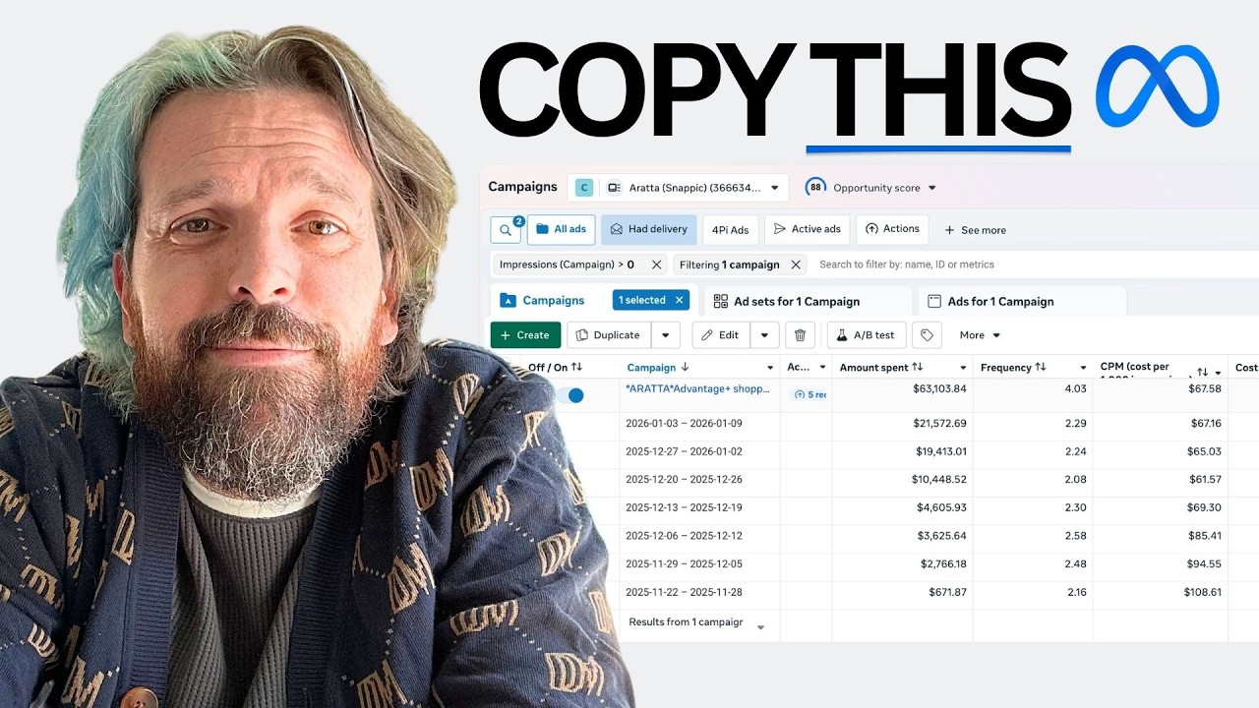The height and width of the screenshot is (708, 1259).
Task: Click the 4.03 frequency value
Action: coord(1076,389)
